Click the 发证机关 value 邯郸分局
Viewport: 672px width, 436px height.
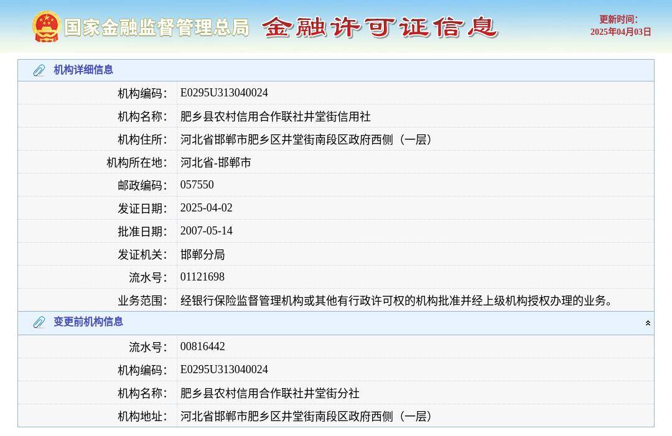pos(203,254)
